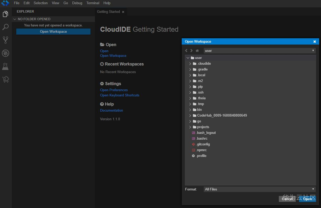The width and height of the screenshot is (321, 208).
Task: Open the Debug view bug icon
Action: click(x=6, y=53)
